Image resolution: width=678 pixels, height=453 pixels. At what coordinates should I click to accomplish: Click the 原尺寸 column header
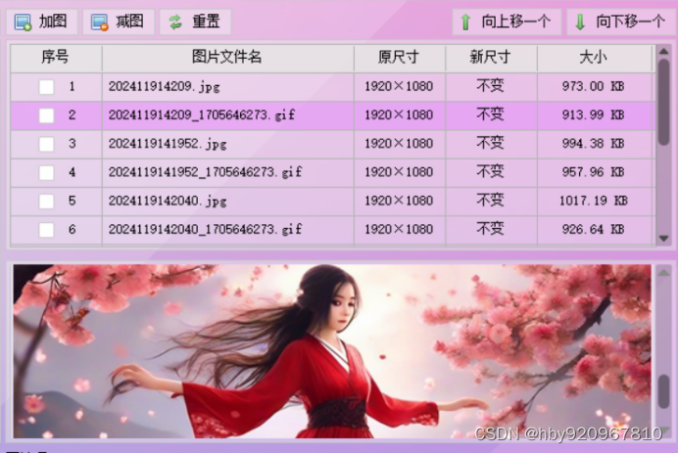(399, 57)
